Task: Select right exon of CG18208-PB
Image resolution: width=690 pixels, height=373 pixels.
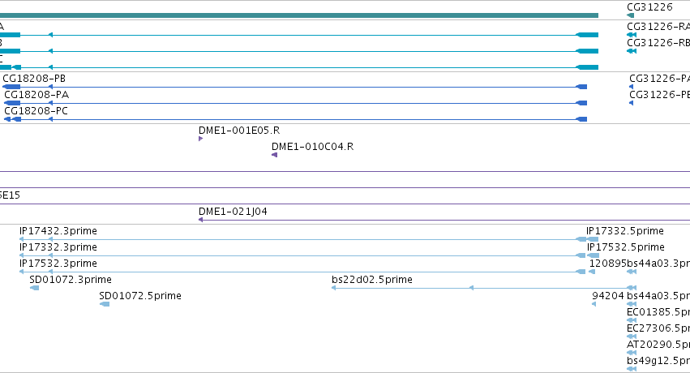Action: (581, 87)
